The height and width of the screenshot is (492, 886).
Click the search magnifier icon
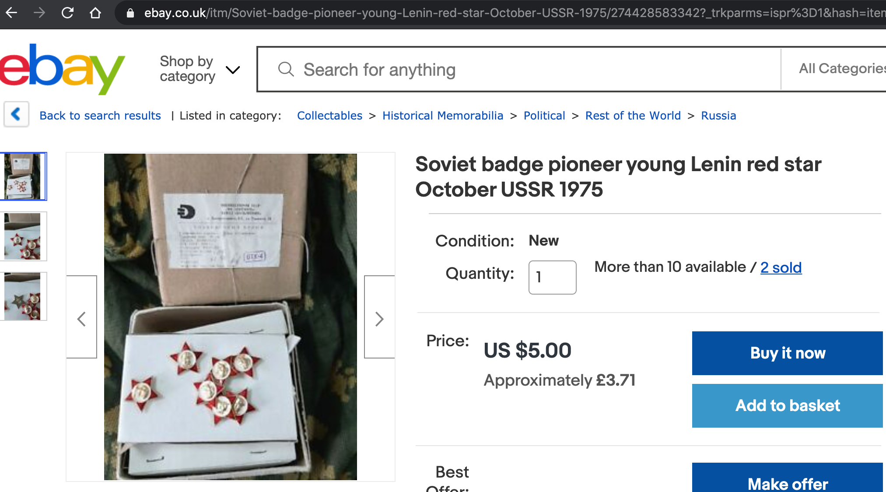pos(286,69)
